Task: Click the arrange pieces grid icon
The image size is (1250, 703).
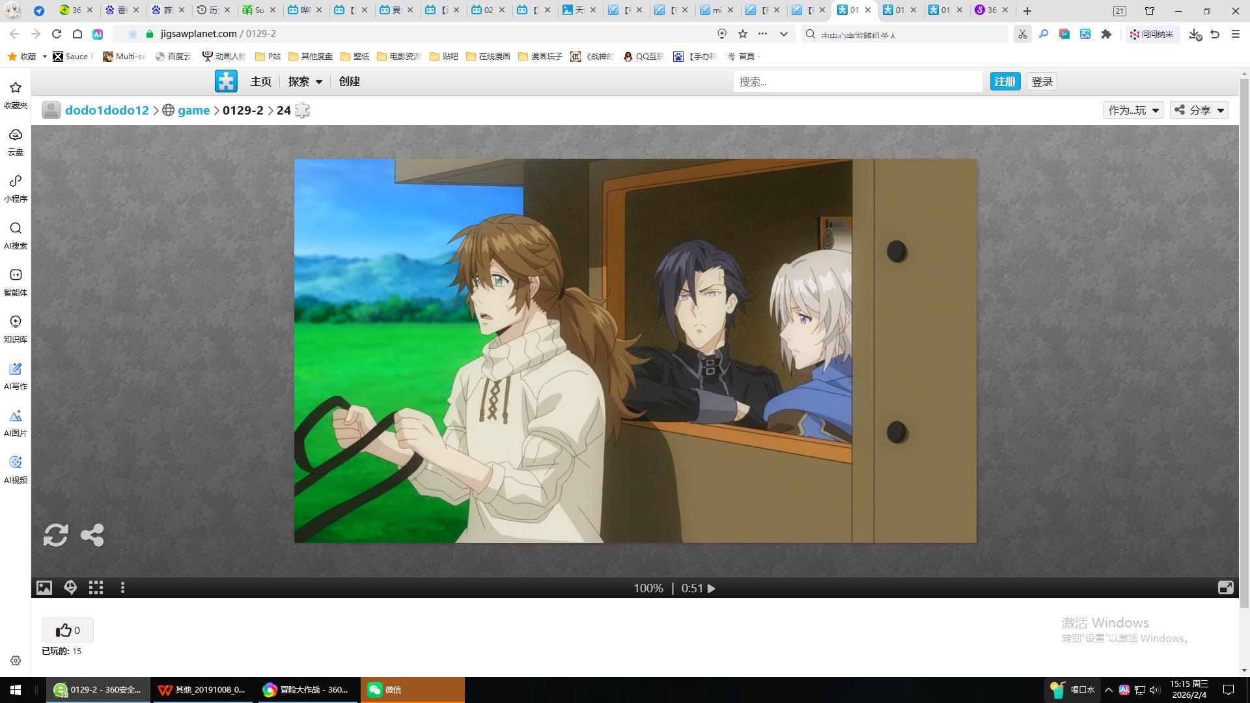Action: [x=96, y=588]
